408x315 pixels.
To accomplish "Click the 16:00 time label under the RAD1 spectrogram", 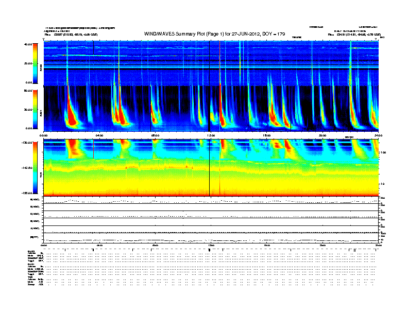I will pyautogui.click(x=267, y=135).
